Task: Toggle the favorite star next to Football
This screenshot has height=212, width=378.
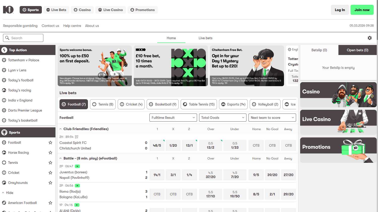Action: click(x=50, y=142)
